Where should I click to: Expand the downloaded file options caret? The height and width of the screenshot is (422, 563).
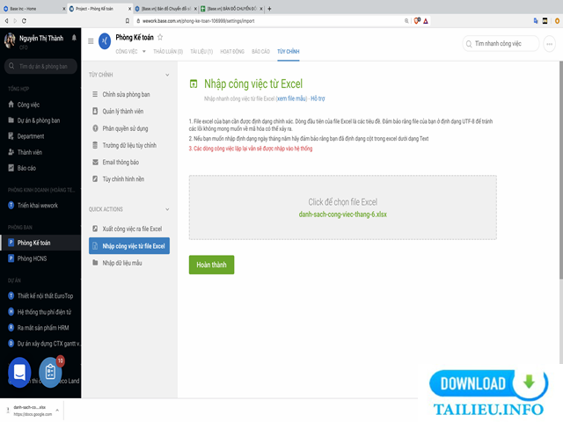point(57,410)
